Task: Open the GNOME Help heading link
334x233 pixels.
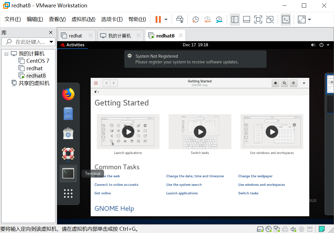Action: click(x=114, y=208)
